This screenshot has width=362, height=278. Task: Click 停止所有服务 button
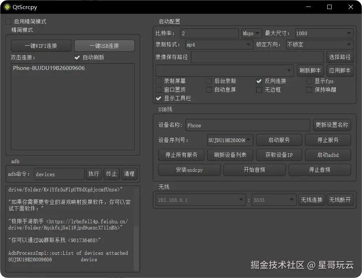pyautogui.click(x=181, y=155)
